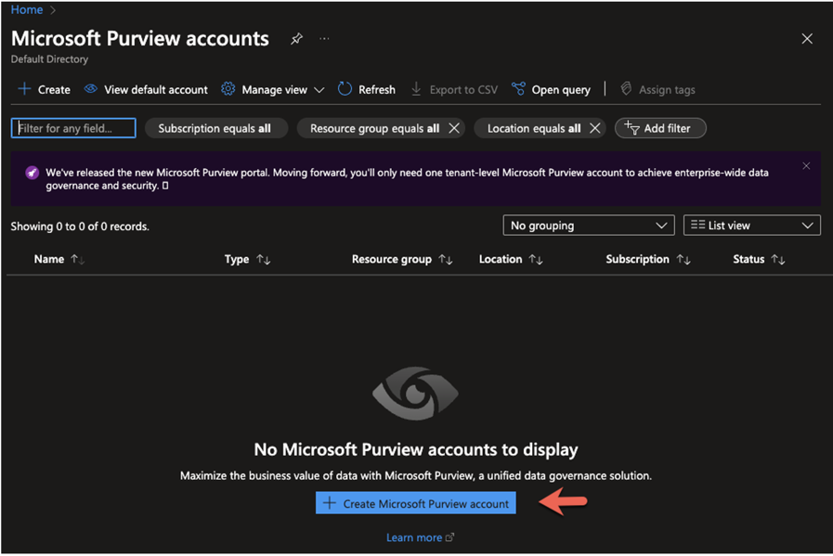Focus the Filter for any field box

click(73, 128)
